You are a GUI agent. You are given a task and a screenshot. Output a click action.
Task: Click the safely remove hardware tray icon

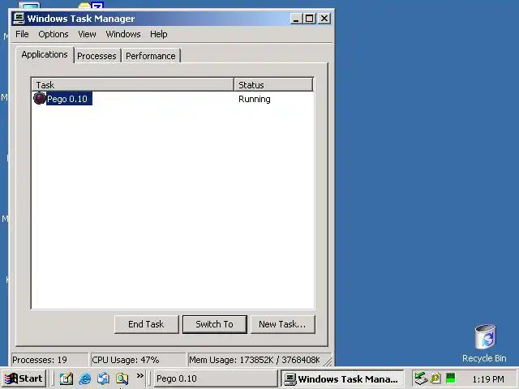click(421, 378)
